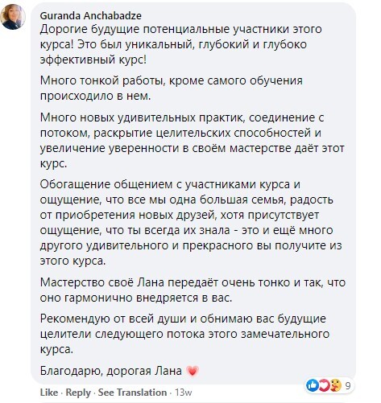381x403 pixels.
Task: Click the red heart love reaction icon
Action: pyautogui.click(x=324, y=386)
